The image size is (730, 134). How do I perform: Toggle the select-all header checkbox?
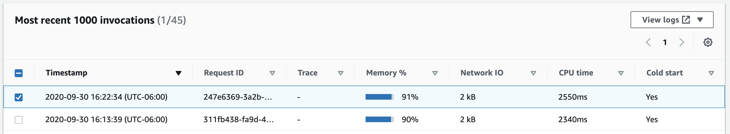tap(19, 73)
